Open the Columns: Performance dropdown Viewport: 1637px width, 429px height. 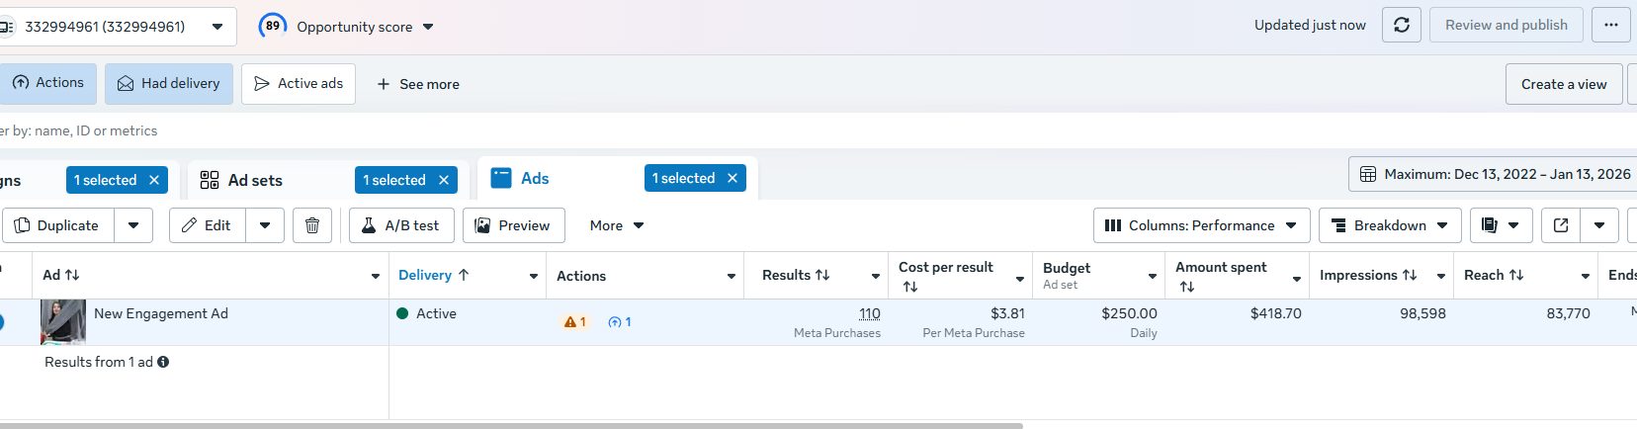coord(1201,225)
